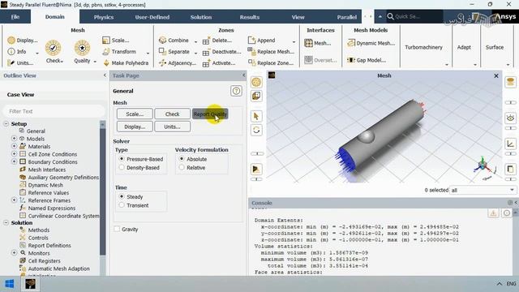Click the Display button in Task Page
The width and height of the screenshot is (519, 292).
click(135, 127)
